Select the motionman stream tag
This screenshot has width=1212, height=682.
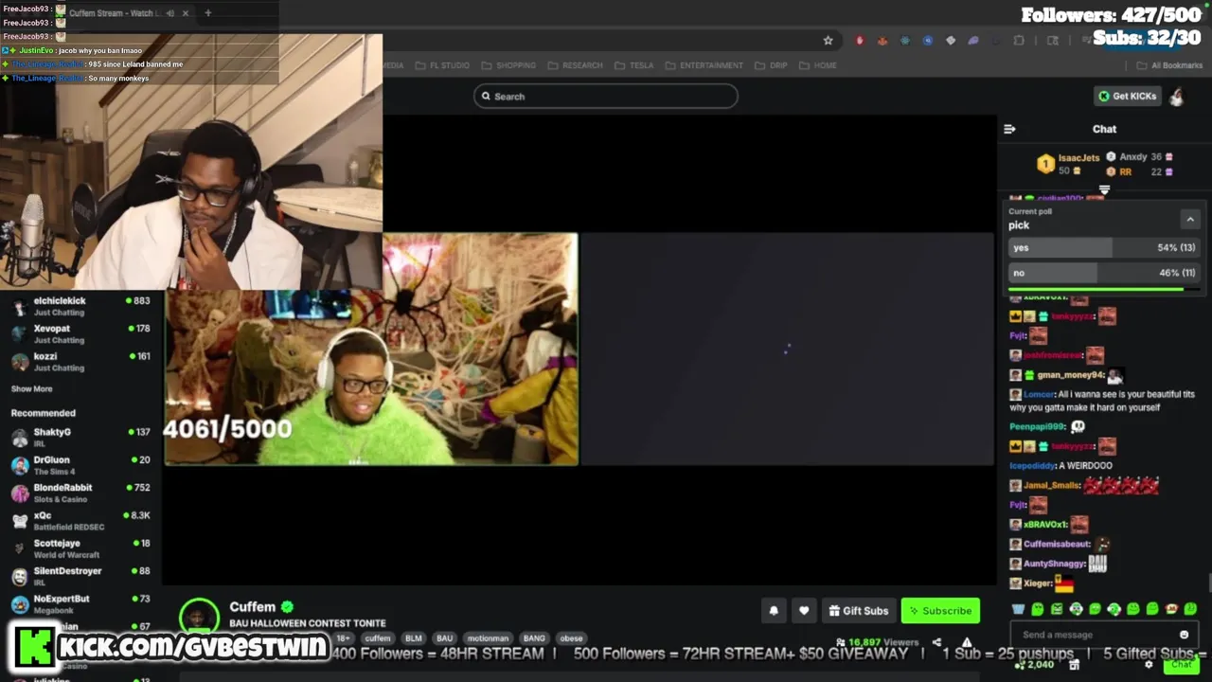(x=489, y=638)
